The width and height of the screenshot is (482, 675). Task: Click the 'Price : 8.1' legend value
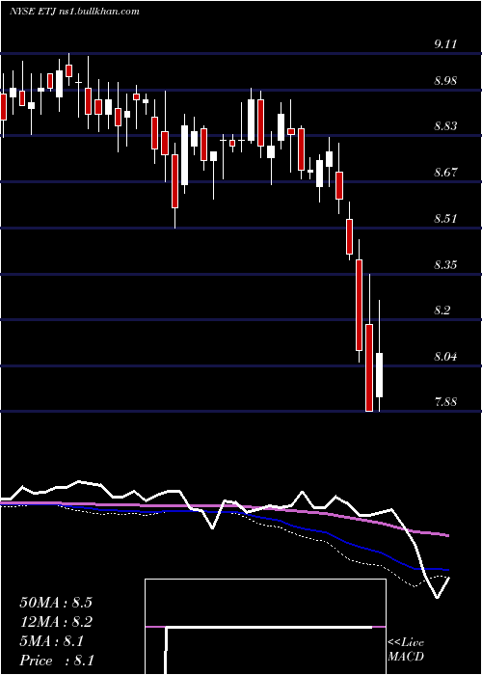(57, 661)
